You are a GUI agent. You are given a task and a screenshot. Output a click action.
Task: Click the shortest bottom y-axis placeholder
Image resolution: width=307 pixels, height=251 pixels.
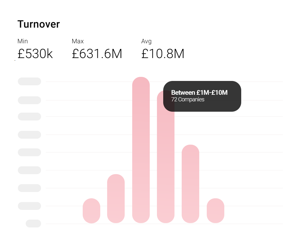pos(33,223)
